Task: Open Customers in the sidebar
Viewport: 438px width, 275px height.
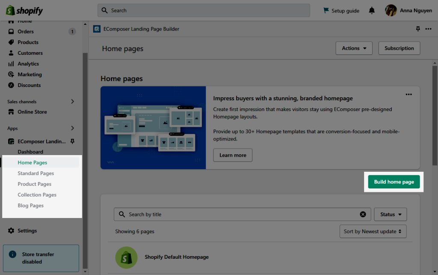Action: (x=30, y=53)
